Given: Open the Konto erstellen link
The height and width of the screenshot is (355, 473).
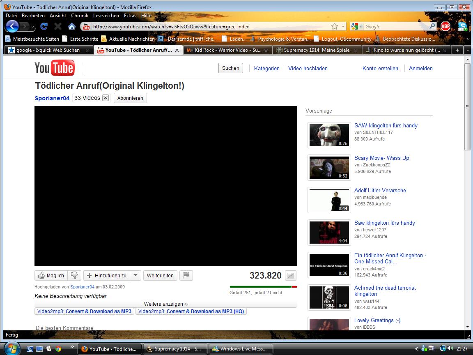Looking at the screenshot, I should pyautogui.click(x=380, y=68).
